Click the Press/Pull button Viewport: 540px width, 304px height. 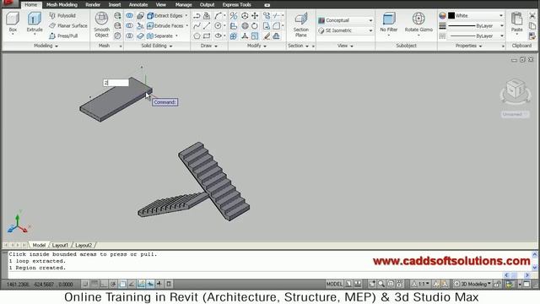click(63, 35)
